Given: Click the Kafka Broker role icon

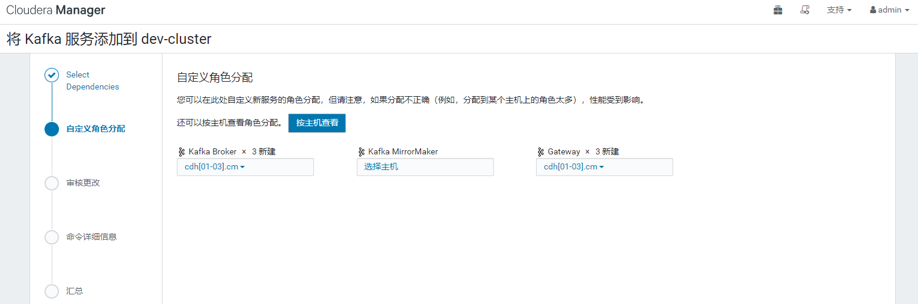Looking at the screenshot, I should pos(181,152).
